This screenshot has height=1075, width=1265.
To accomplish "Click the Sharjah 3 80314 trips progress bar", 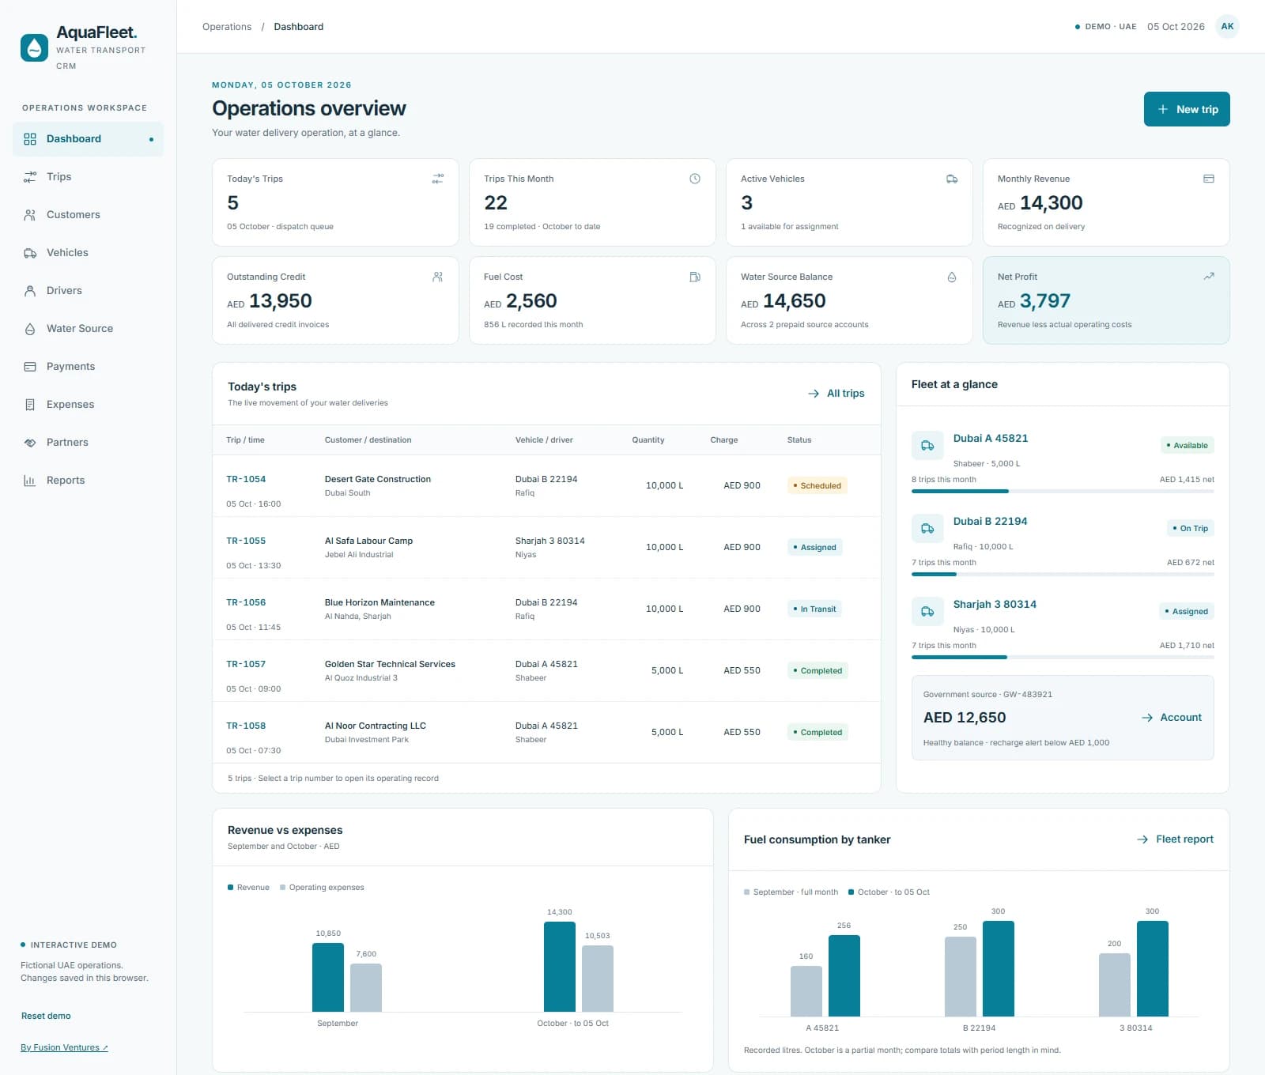I will [x=1063, y=658].
